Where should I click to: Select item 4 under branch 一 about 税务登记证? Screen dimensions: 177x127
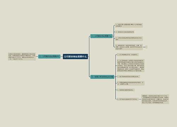(x=129, y=47)
